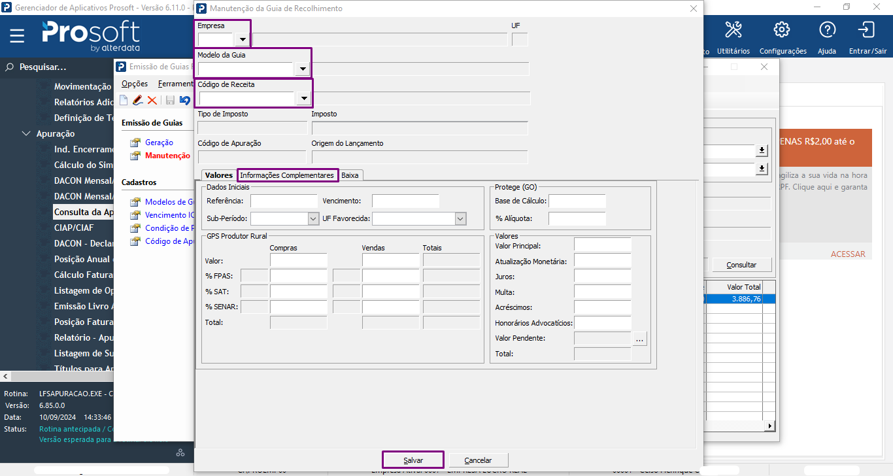Open the Empresa dropdown
The image size is (893, 476).
[242, 39]
